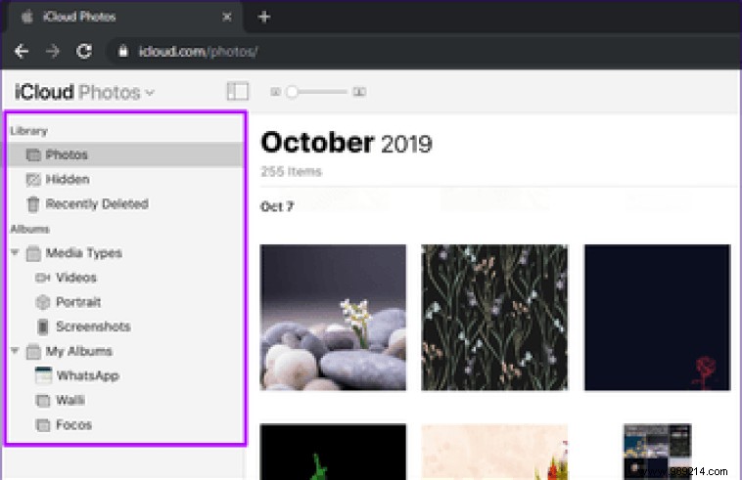
Task: Select Photos in the Library sidebar
Action: 66,154
